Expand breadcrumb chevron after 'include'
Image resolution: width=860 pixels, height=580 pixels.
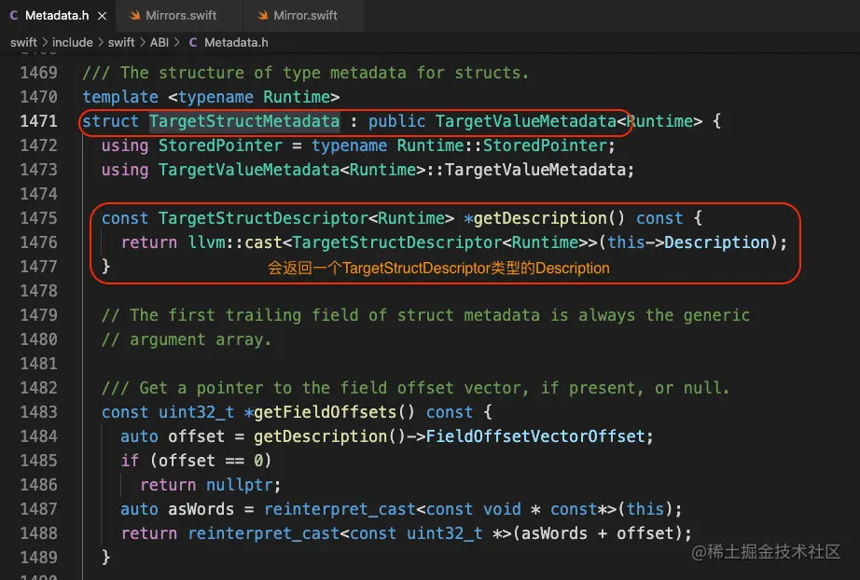pos(101,42)
